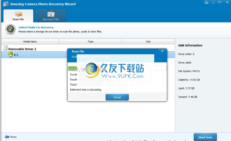The width and height of the screenshot is (231, 141).
Task: Click 'Estimated time is calculating.' text
Action: [86, 90]
